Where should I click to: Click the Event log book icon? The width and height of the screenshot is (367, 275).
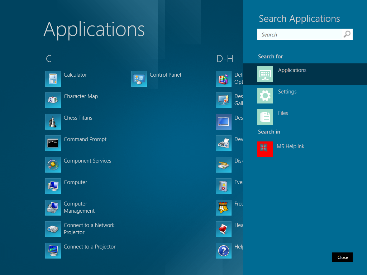(224, 186)
